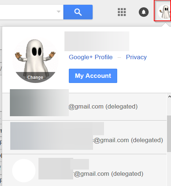Viewport: 171px width, 186px height.
Task: Open the Google+ Profile link
Action: (x=91, y=57)
